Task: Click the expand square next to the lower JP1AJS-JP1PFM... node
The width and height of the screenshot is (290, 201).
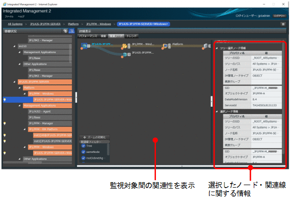Action: coord(129,55)
